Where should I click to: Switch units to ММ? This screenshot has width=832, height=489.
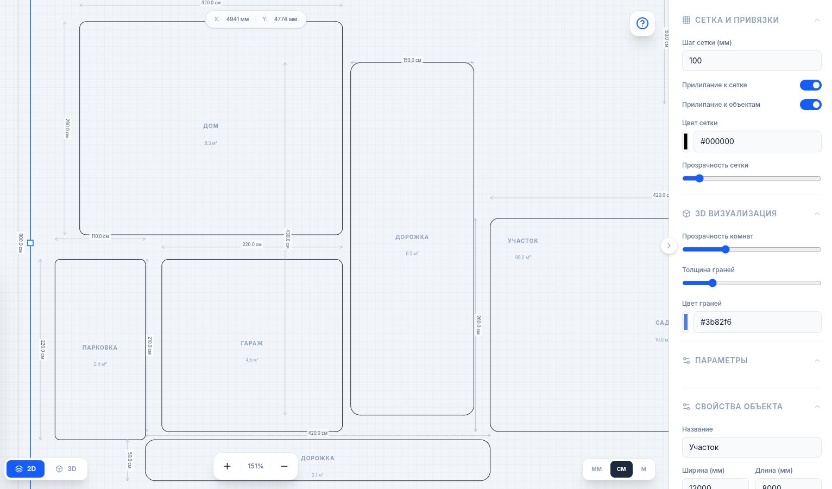596,469
